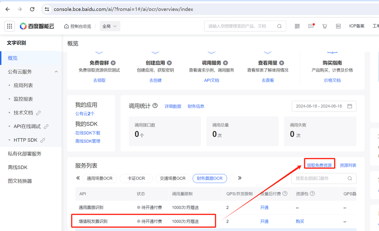379x231 pixels.
Task: Select the 通用场景OCR tab
Action: pos(99,178)
